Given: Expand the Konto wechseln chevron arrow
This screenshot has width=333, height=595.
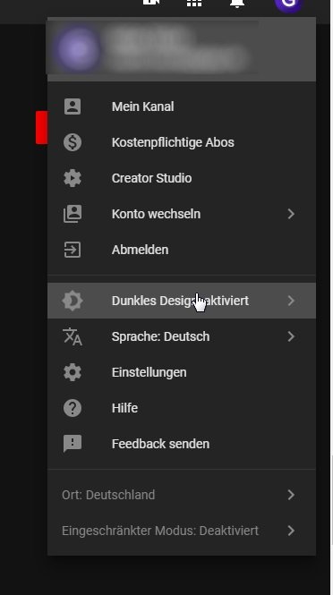Looking at the screenshot, I should [291, 214].
